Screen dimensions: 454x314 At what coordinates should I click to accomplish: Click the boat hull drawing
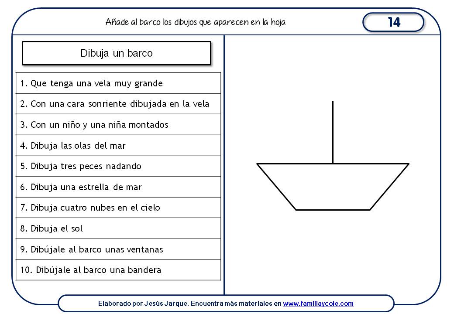pyautogui.click(x=333, y=187)
